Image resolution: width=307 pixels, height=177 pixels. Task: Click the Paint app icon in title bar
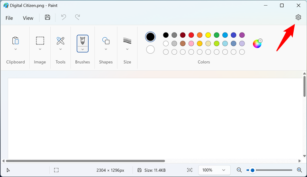[x=6, y=6]
